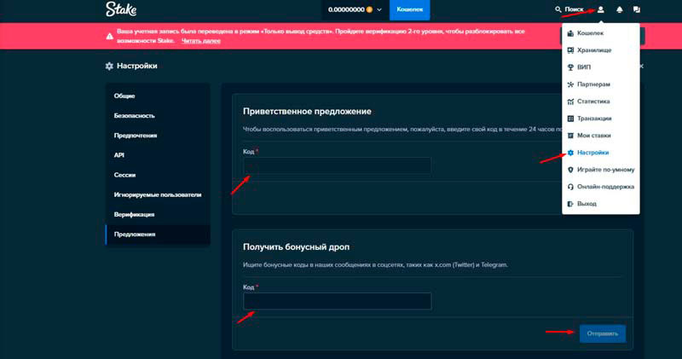Choose Выход from the profile menu
This screenshot has height=359, width=682.
[x=587, y=204]
